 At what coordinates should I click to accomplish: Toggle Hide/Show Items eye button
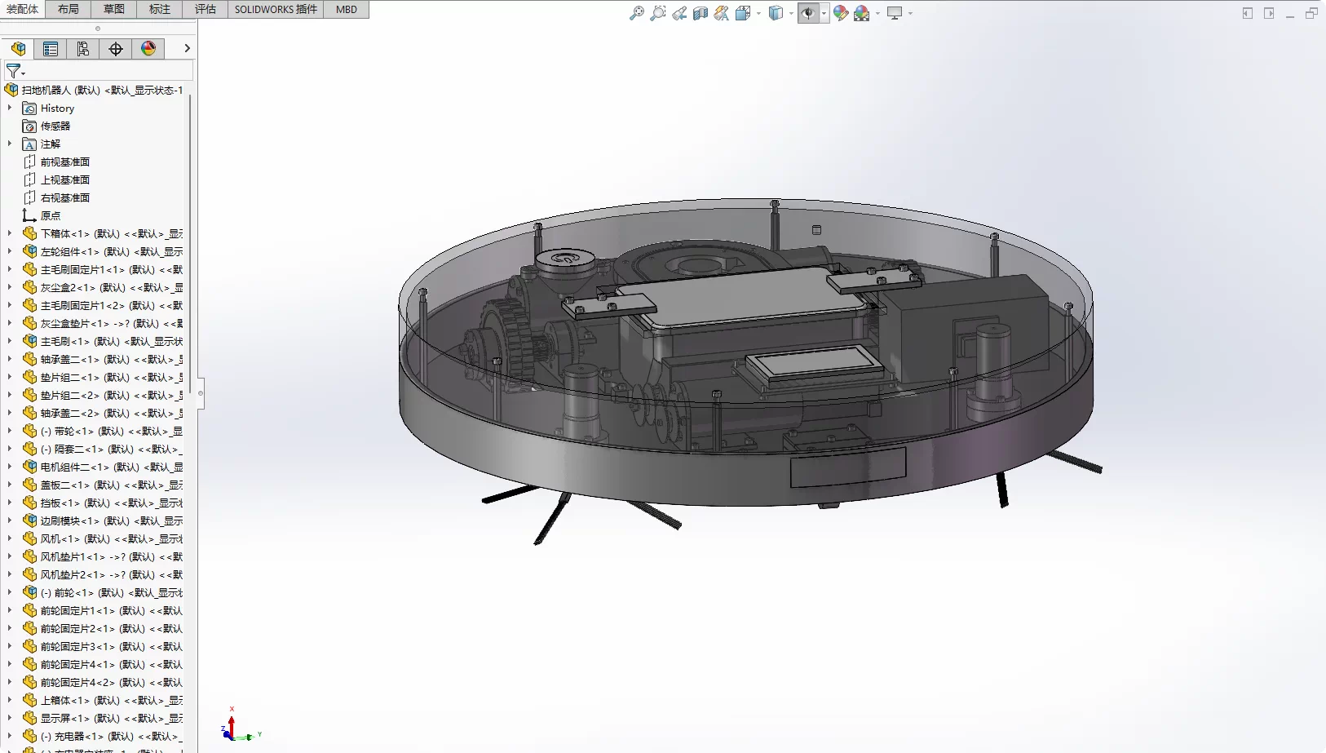pyautogui.click(x=808, y=13)
